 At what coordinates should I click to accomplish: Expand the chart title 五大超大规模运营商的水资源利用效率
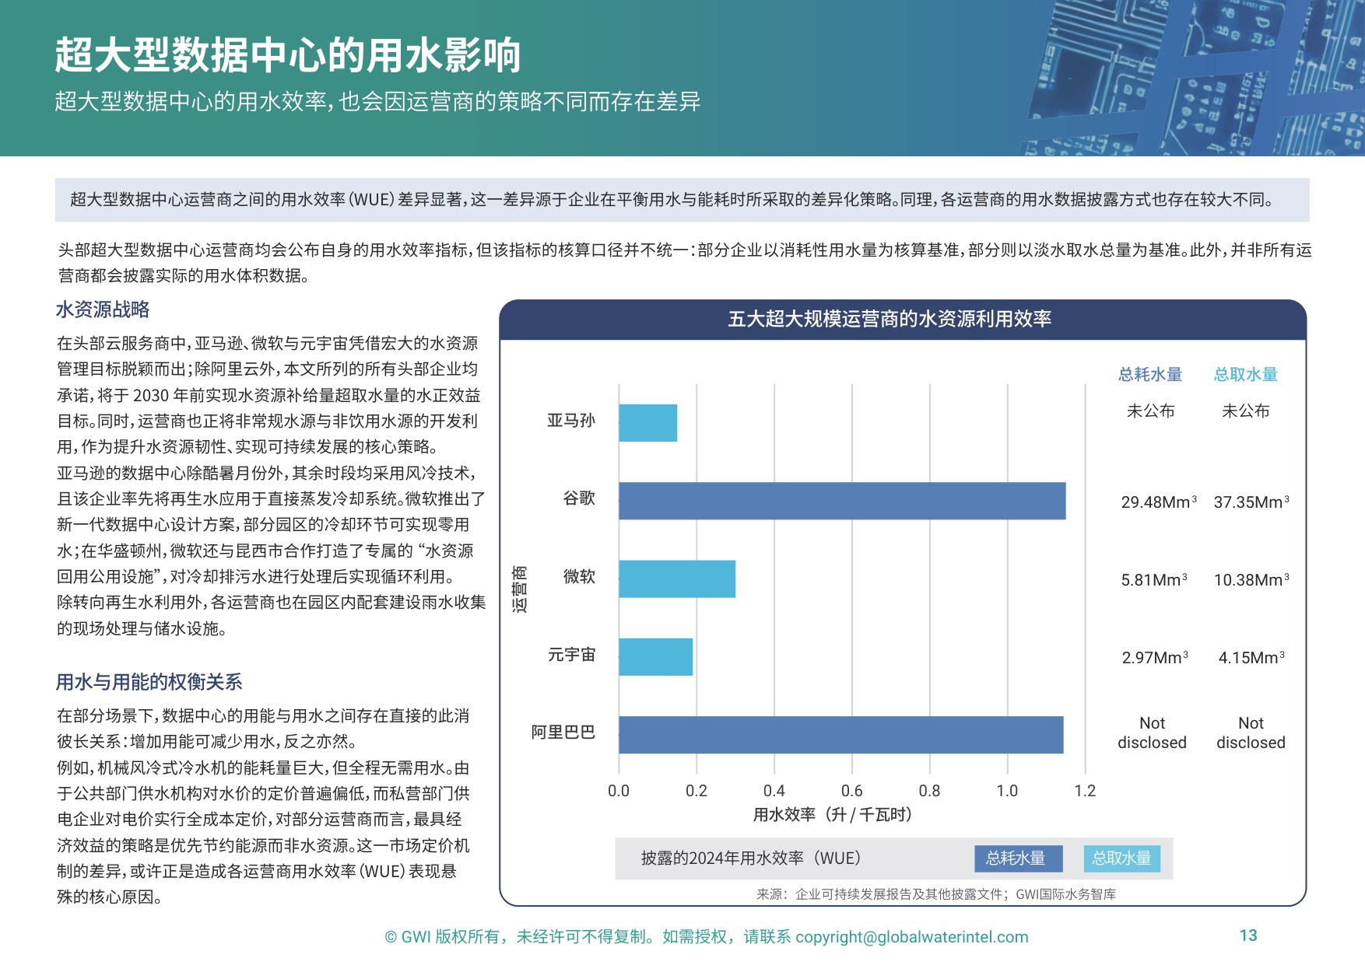(x=890, y=318)
